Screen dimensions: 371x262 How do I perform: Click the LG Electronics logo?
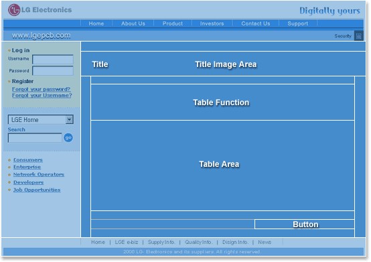coord(40,10)
